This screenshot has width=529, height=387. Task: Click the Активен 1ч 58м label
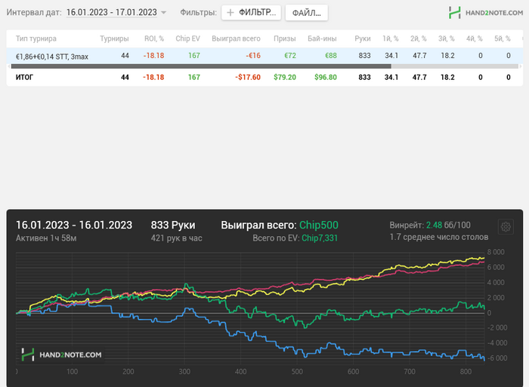coord(46,238)
